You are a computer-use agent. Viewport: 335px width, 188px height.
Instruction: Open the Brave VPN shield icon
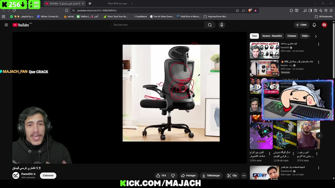point(326,10)
